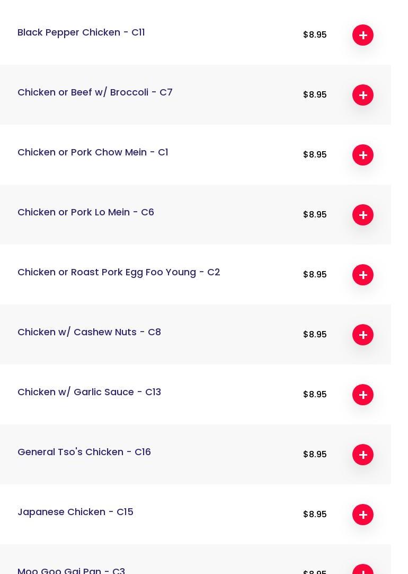The image size is (408, 574).
Task: Select Chicken or Beef w/ Broccoli - C7 title
Action: coord(95,92)
